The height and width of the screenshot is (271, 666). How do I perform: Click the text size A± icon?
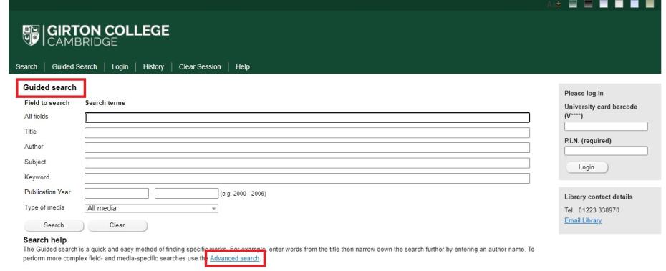coord(554,4)
